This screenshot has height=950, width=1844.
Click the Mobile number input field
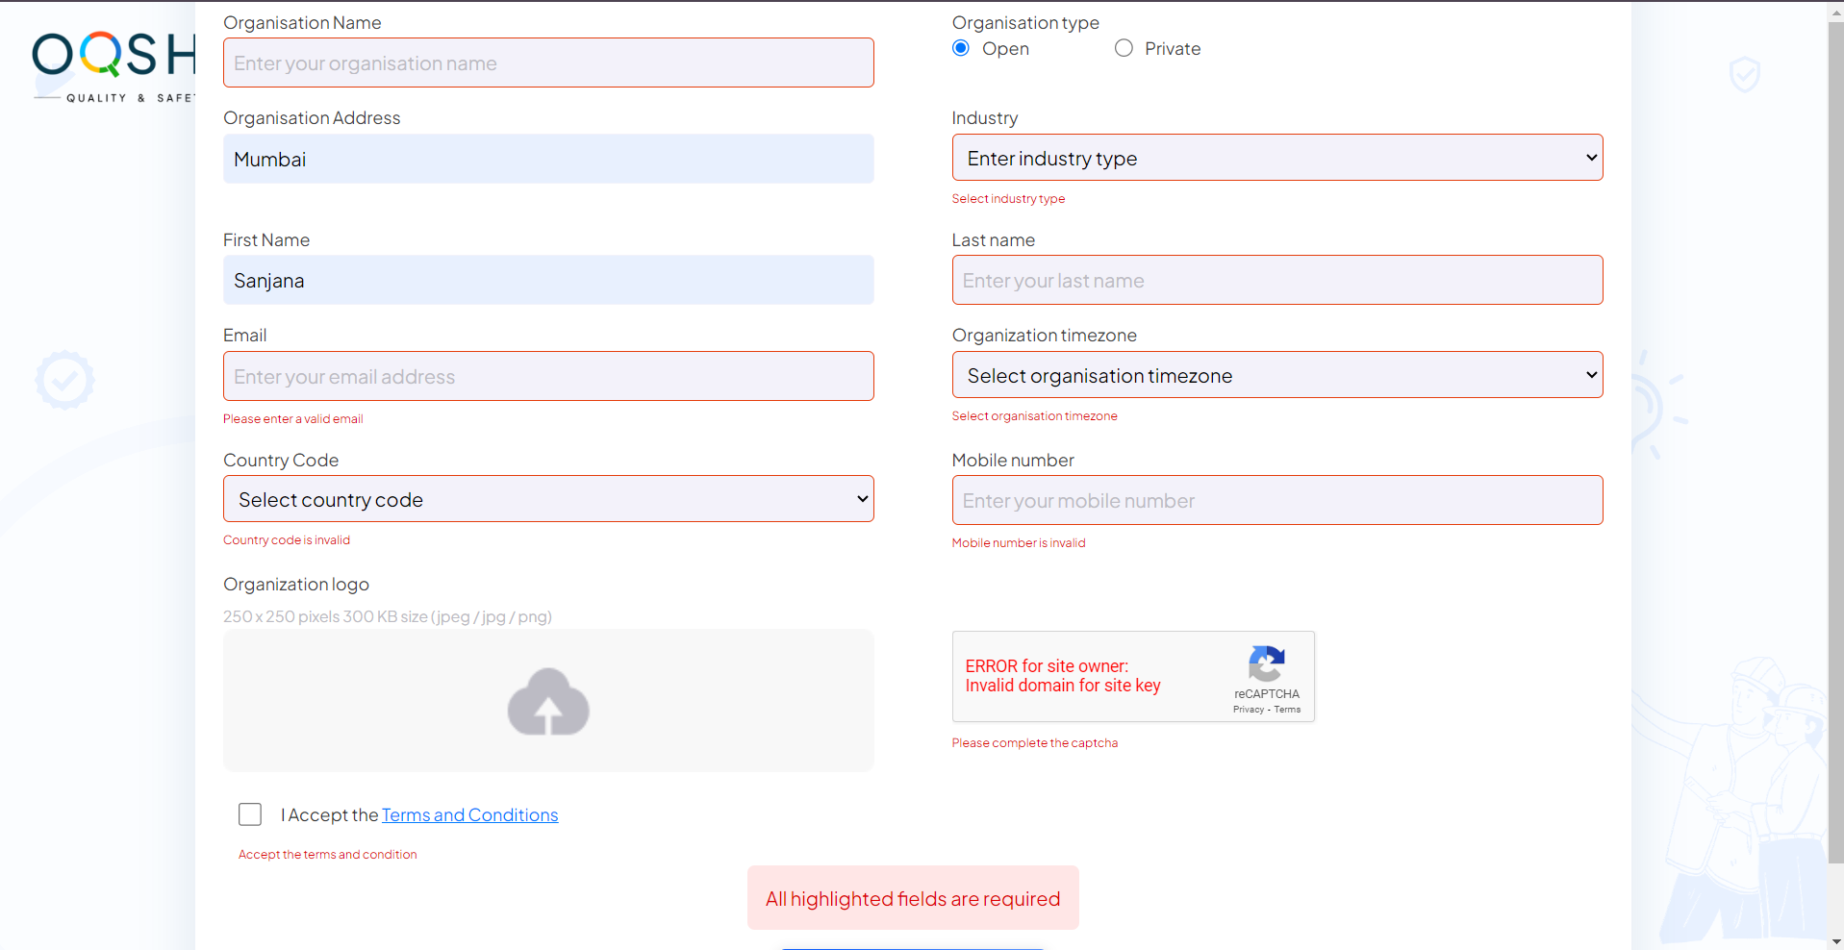1276,500
